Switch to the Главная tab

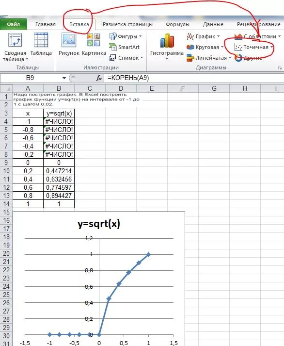pyautogui.click(x=46, y=24)
